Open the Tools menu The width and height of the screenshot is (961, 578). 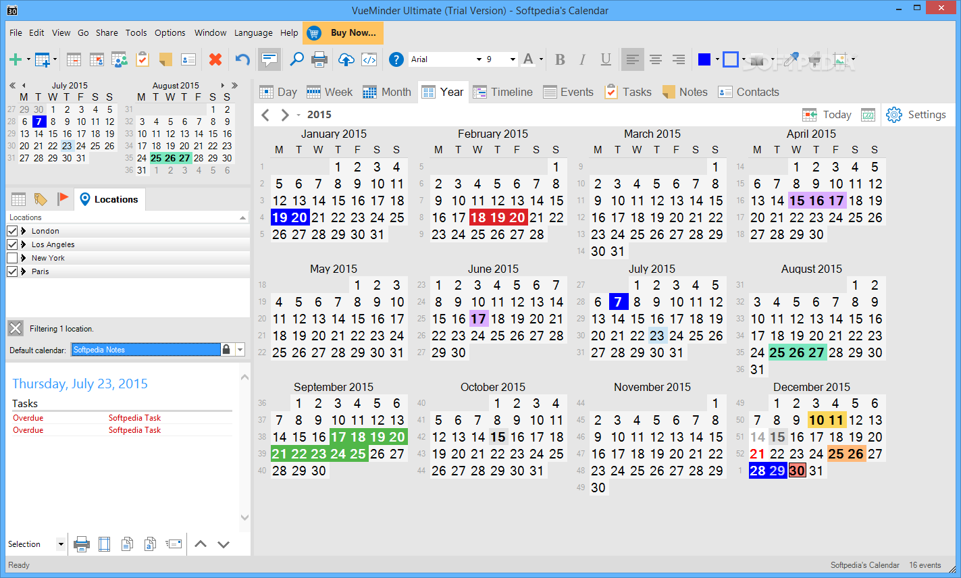coord(136,32)
